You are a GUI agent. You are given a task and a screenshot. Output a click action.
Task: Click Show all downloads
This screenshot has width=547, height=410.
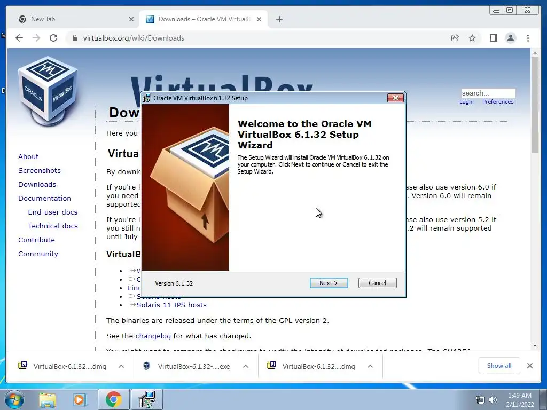(499, 366)
